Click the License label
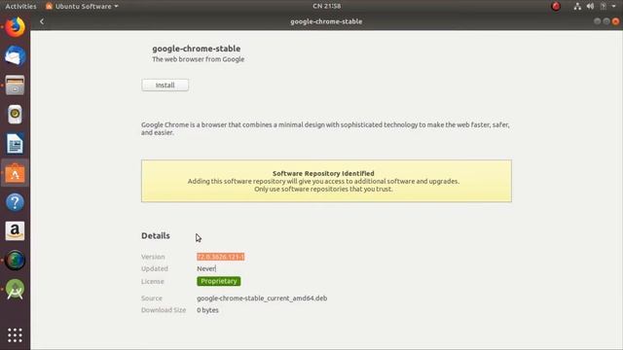Image resolution: width=623 pixels, height=350 pixels. (x=152, y=281)
